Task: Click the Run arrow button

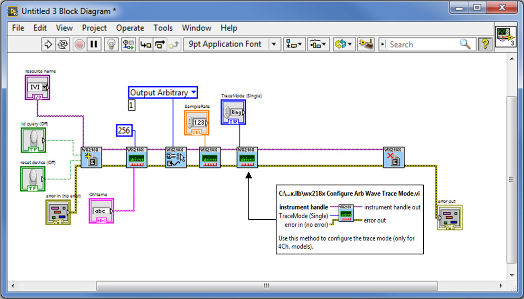Action: tap(48, 45)
